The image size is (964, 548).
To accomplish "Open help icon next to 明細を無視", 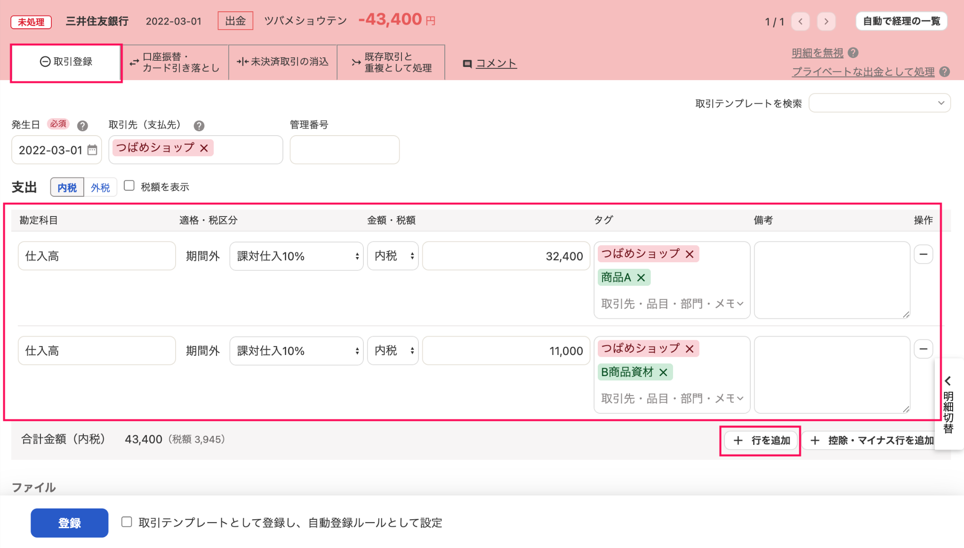I will 853,53.
